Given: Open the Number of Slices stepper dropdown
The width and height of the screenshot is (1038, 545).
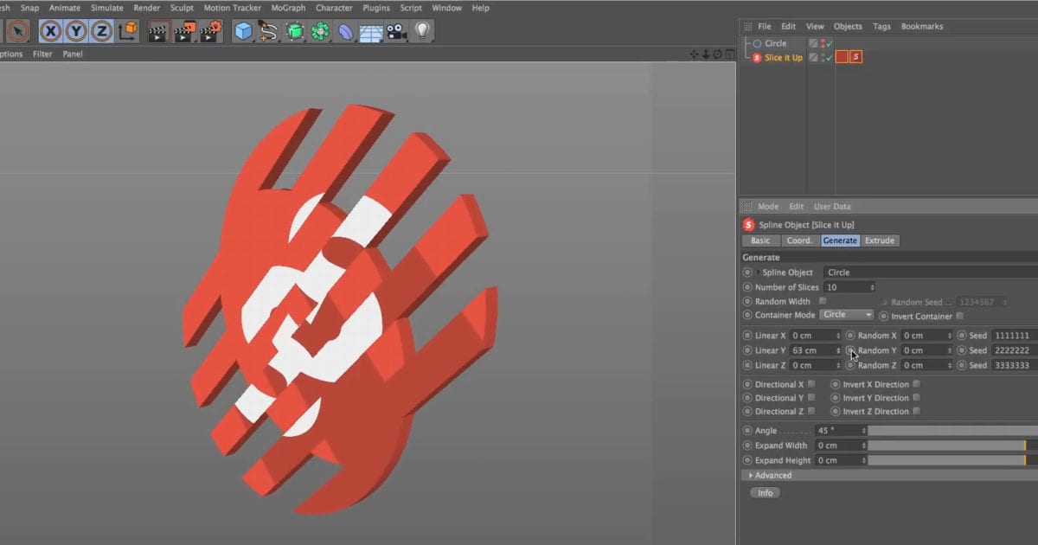Looking at the screenshot, I should click(x=872, y=286).
